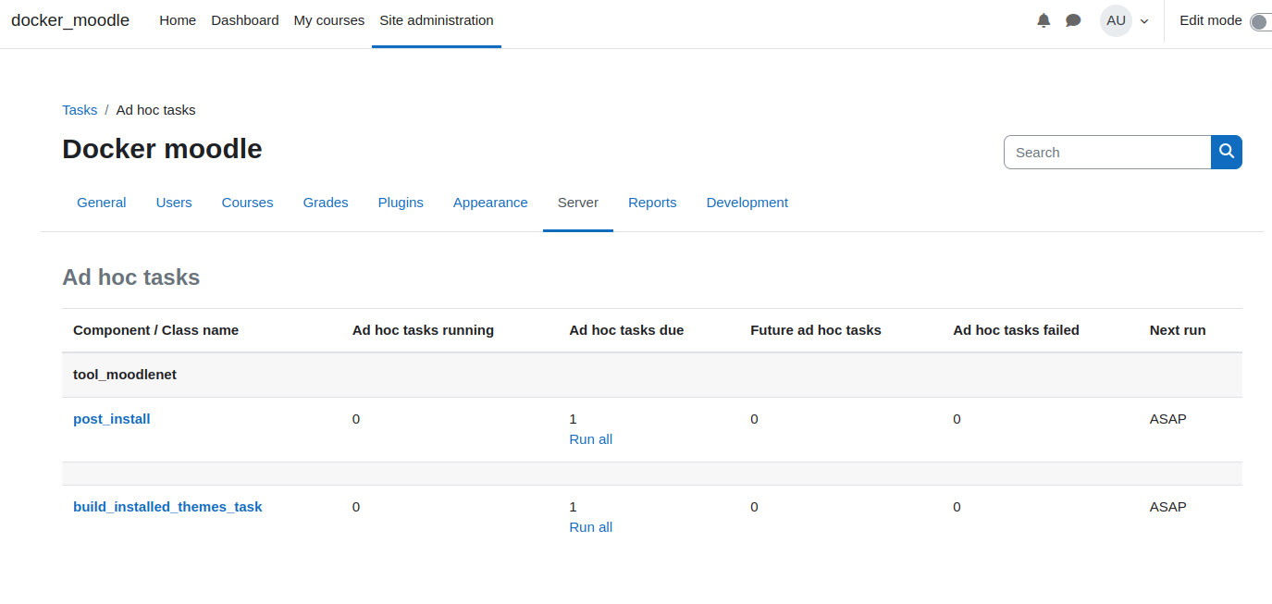The width and height of the screenshot is (1272, 604).
Task: Click the AU user avatar
Action: coord(1116,20)
